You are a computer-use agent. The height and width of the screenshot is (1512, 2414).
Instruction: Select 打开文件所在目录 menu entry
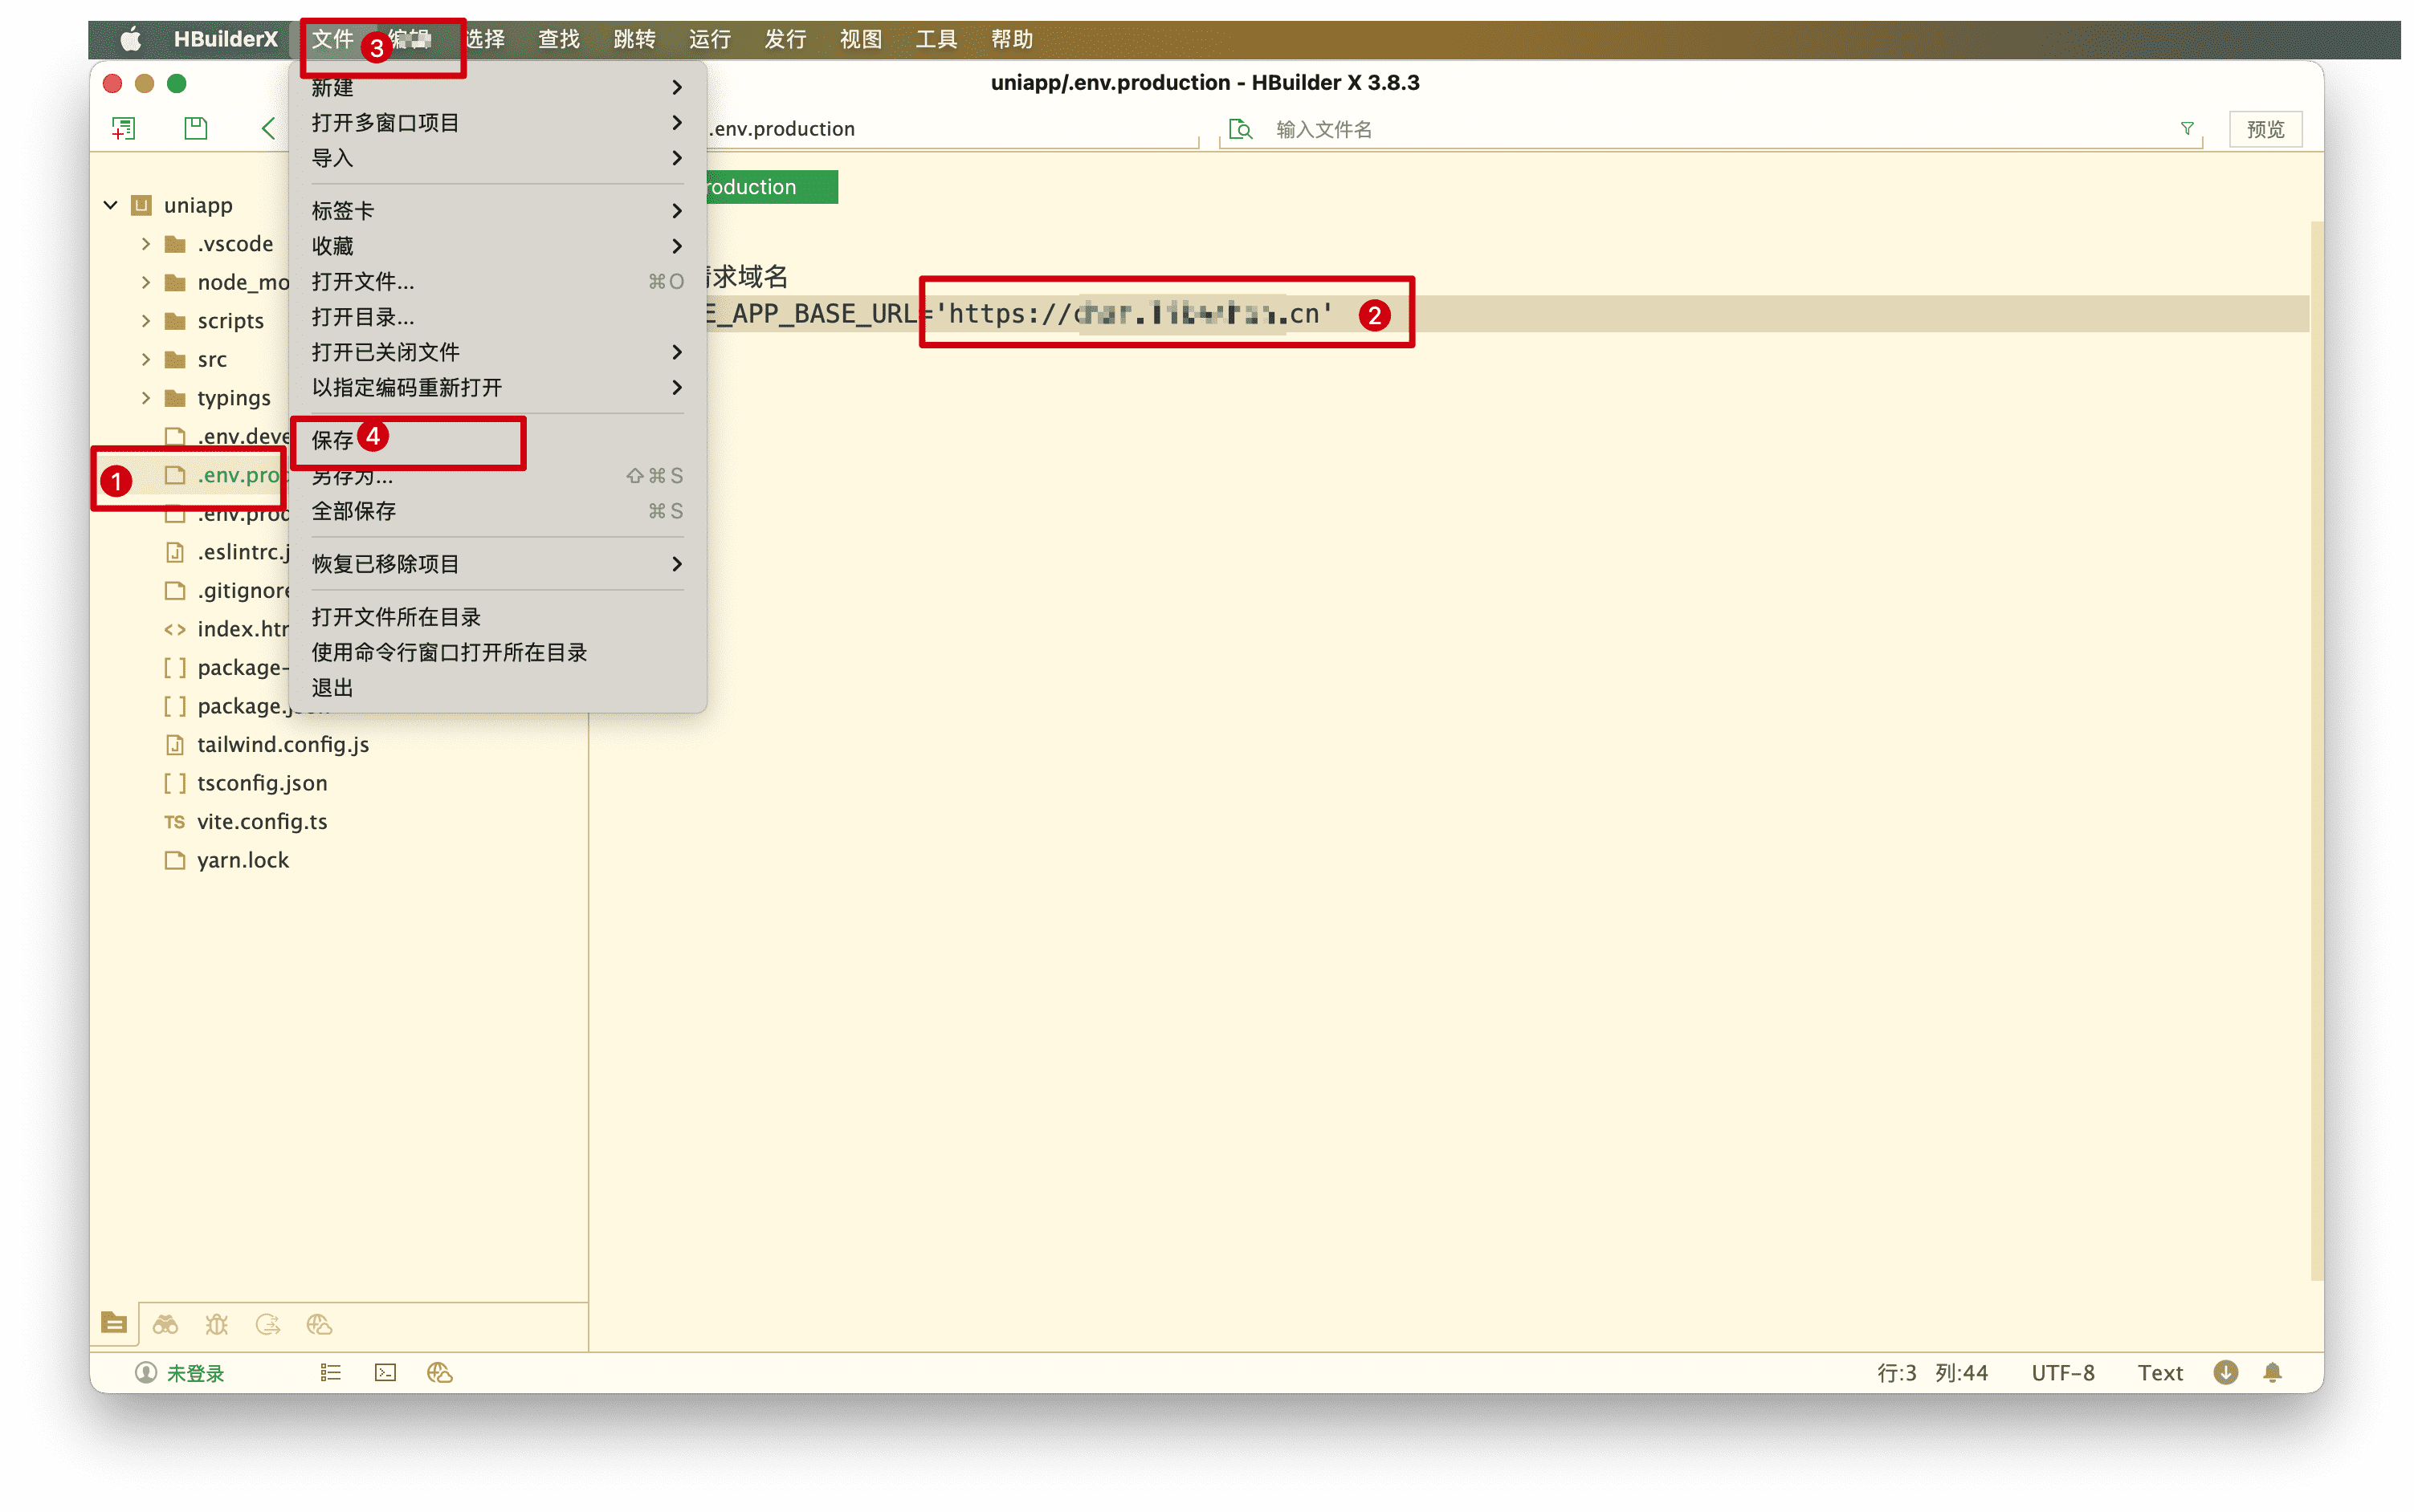497,617
